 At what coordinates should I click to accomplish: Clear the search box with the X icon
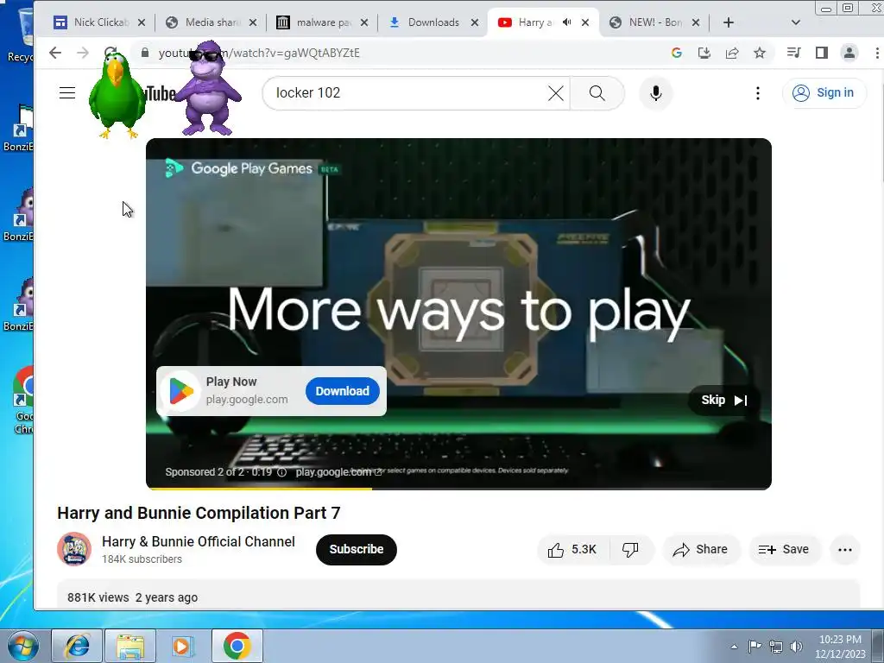click(556, 93)
